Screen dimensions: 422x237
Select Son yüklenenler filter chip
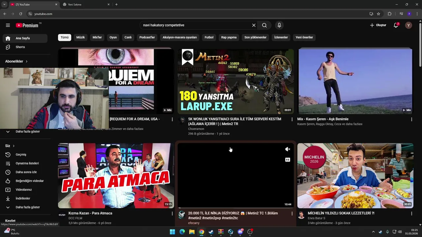(x=255, y=38)
